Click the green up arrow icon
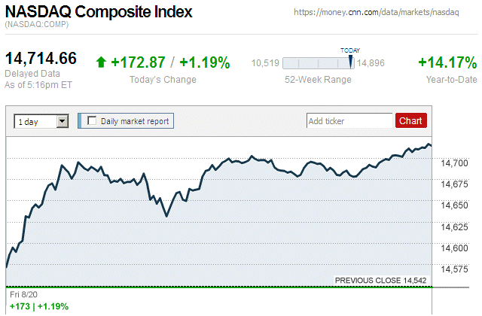 coord(102,62)
